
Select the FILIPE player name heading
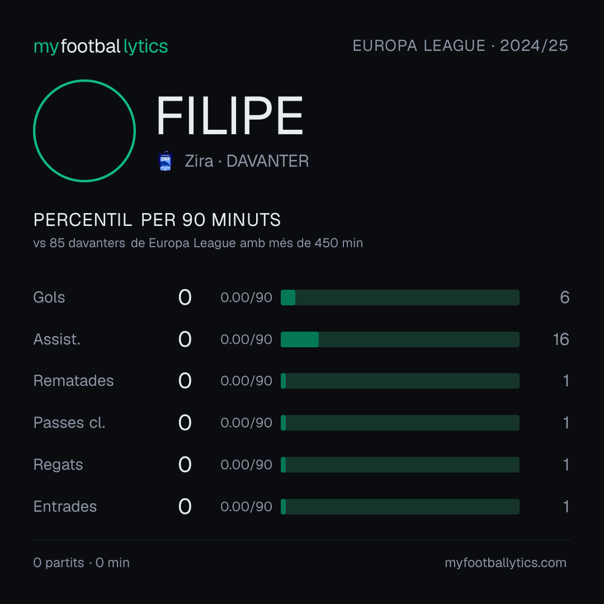click(x=230, y=116)
